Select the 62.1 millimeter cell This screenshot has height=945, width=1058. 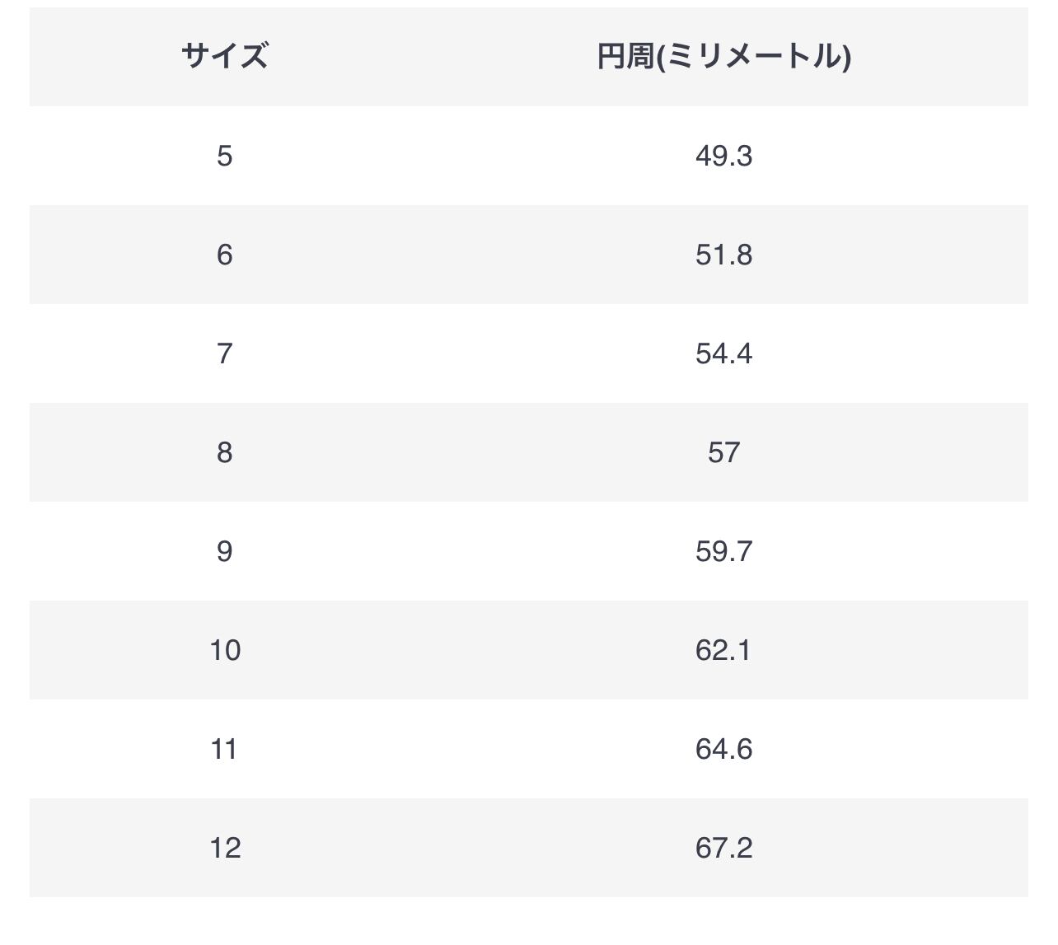723,650
